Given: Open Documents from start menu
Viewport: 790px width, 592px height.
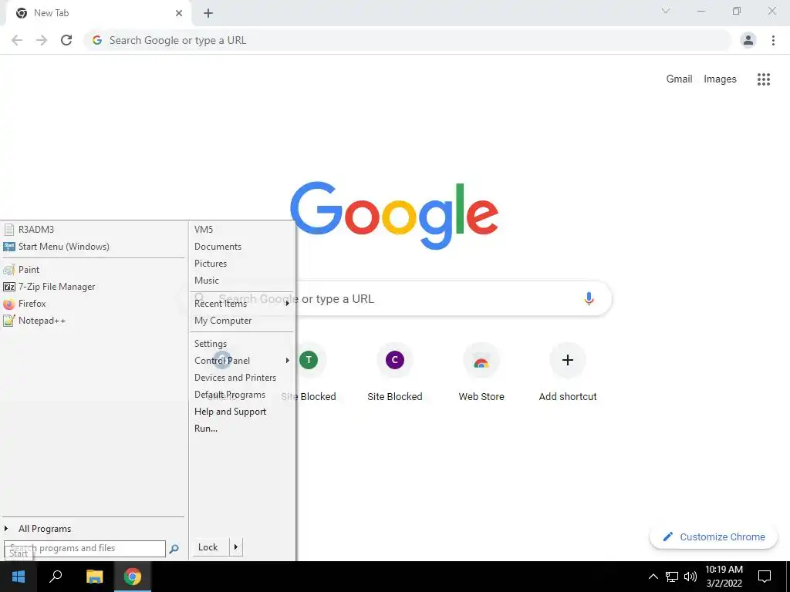Looking at the screenshot, I should pyautogui.click(x=218, y=247).
